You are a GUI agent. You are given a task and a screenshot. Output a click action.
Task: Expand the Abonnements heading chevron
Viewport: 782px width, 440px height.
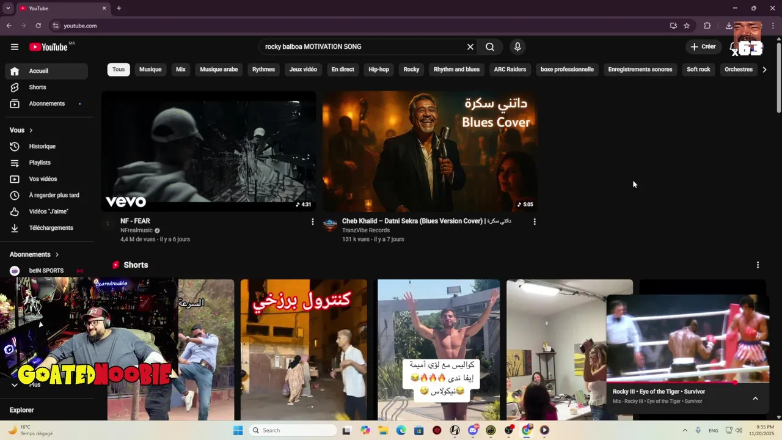coord(57,254)
